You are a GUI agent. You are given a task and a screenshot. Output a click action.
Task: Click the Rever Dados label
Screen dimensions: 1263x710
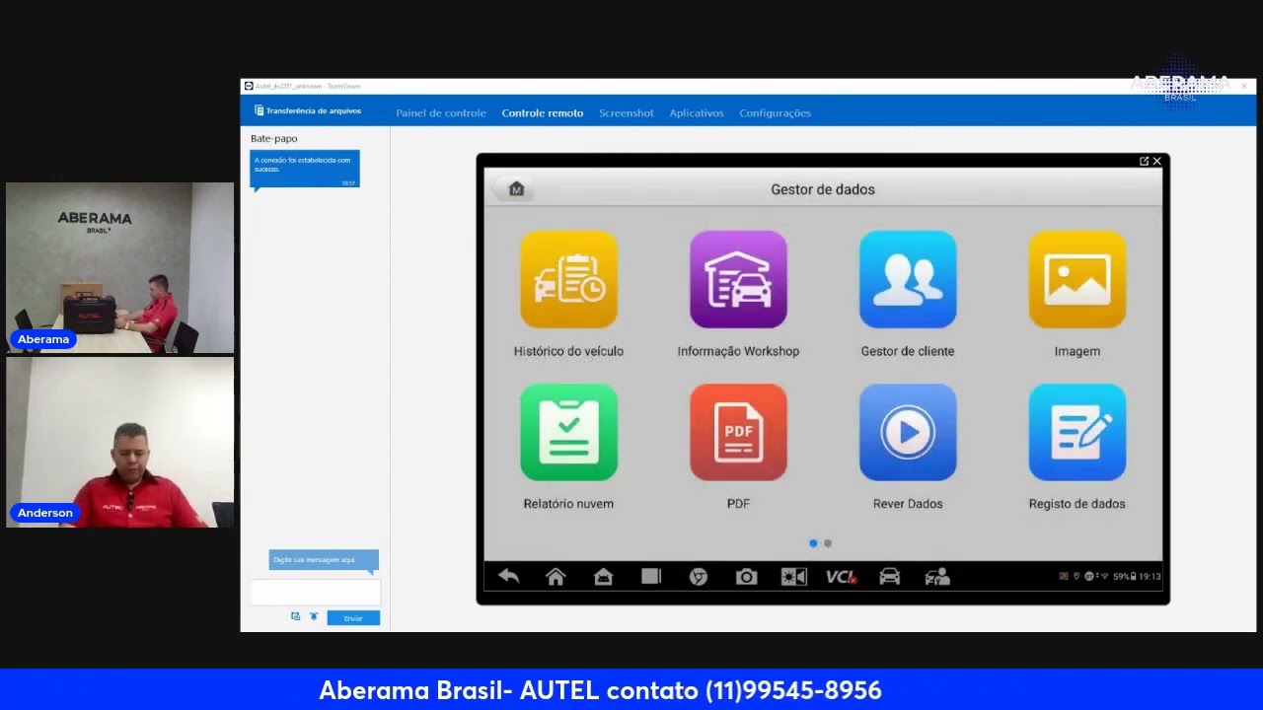point(908,504)
